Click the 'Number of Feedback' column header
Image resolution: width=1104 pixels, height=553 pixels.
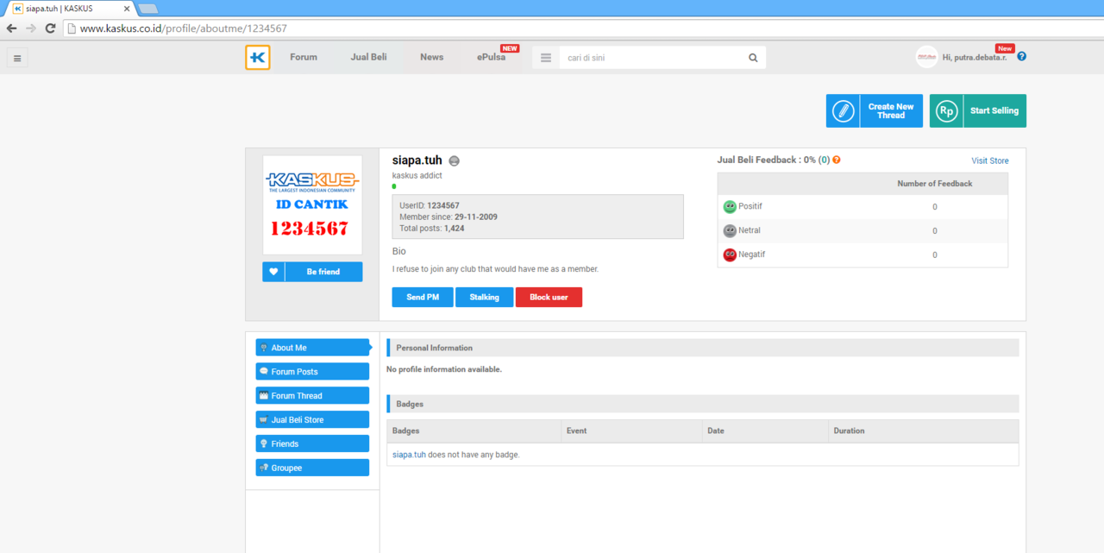[934, 184]
